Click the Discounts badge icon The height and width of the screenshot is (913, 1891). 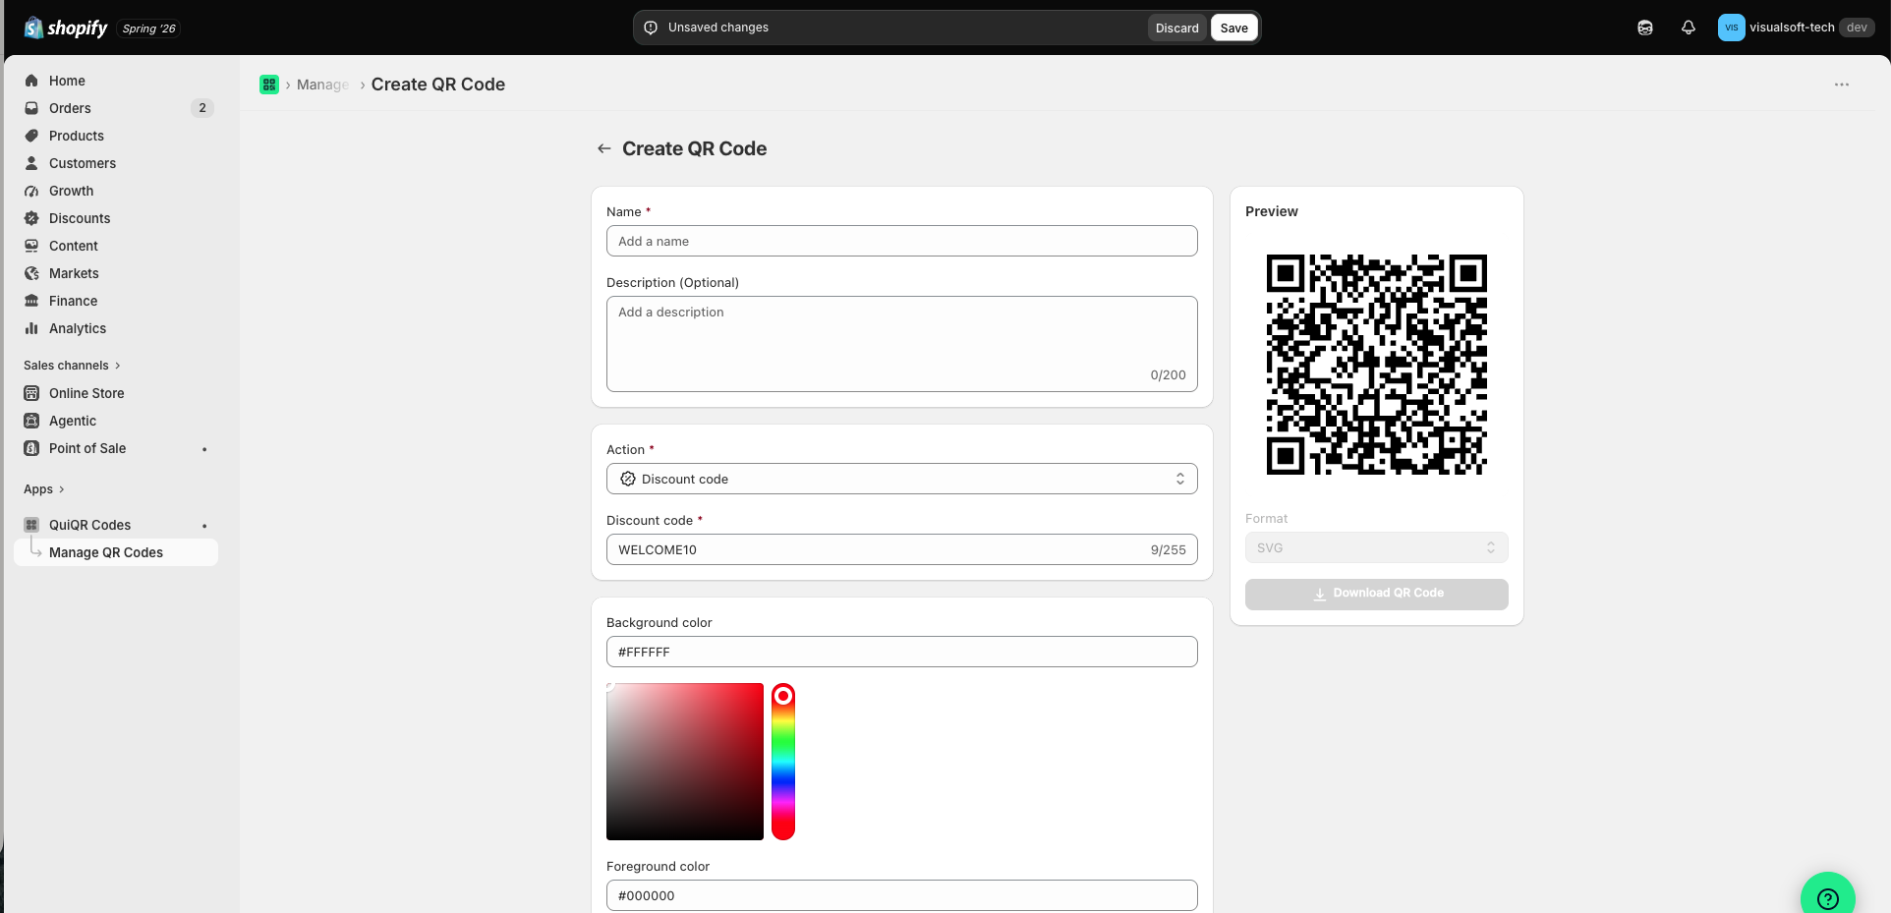click(31, 218)
